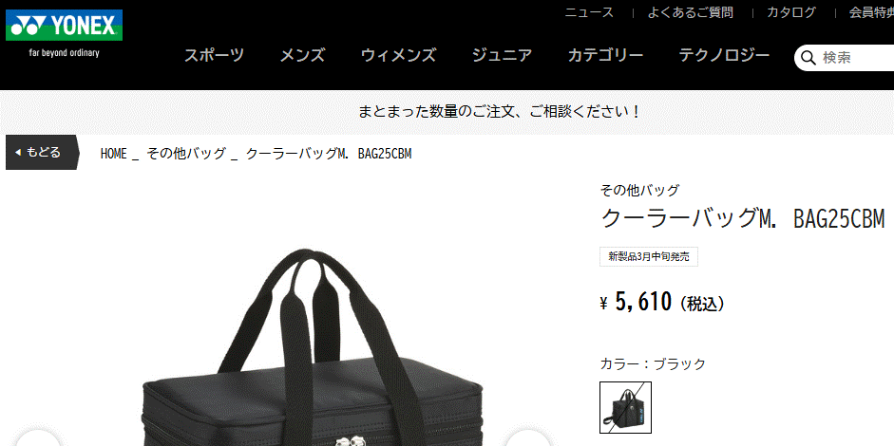The image size is (894, 446).
Task: Open the メンズ menu
Action: tap(302, 55)
